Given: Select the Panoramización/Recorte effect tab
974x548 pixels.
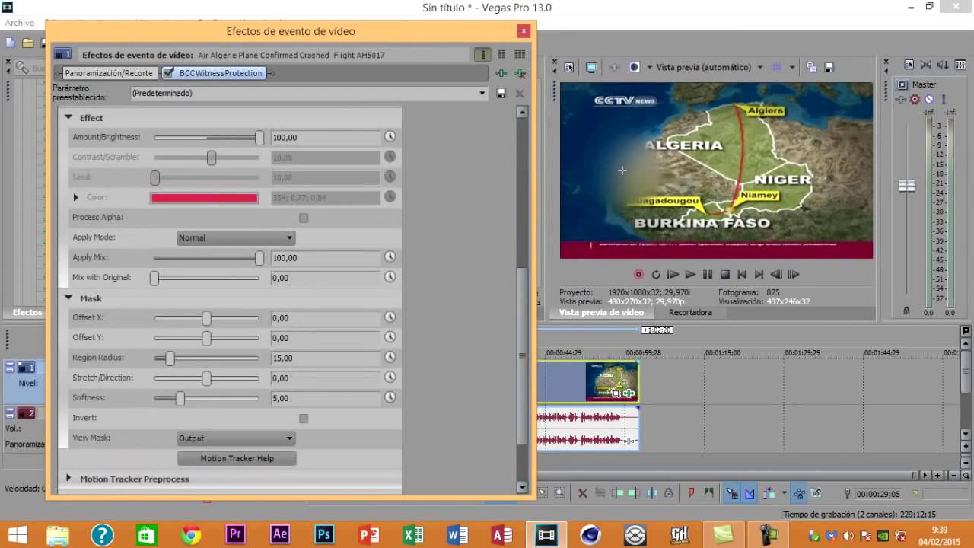Looking at the screenshot, I should pos(109,73).
